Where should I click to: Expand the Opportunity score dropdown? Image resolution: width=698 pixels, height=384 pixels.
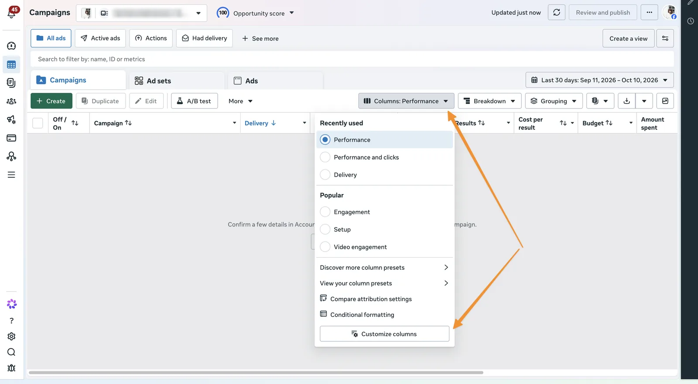pos(256,13)
